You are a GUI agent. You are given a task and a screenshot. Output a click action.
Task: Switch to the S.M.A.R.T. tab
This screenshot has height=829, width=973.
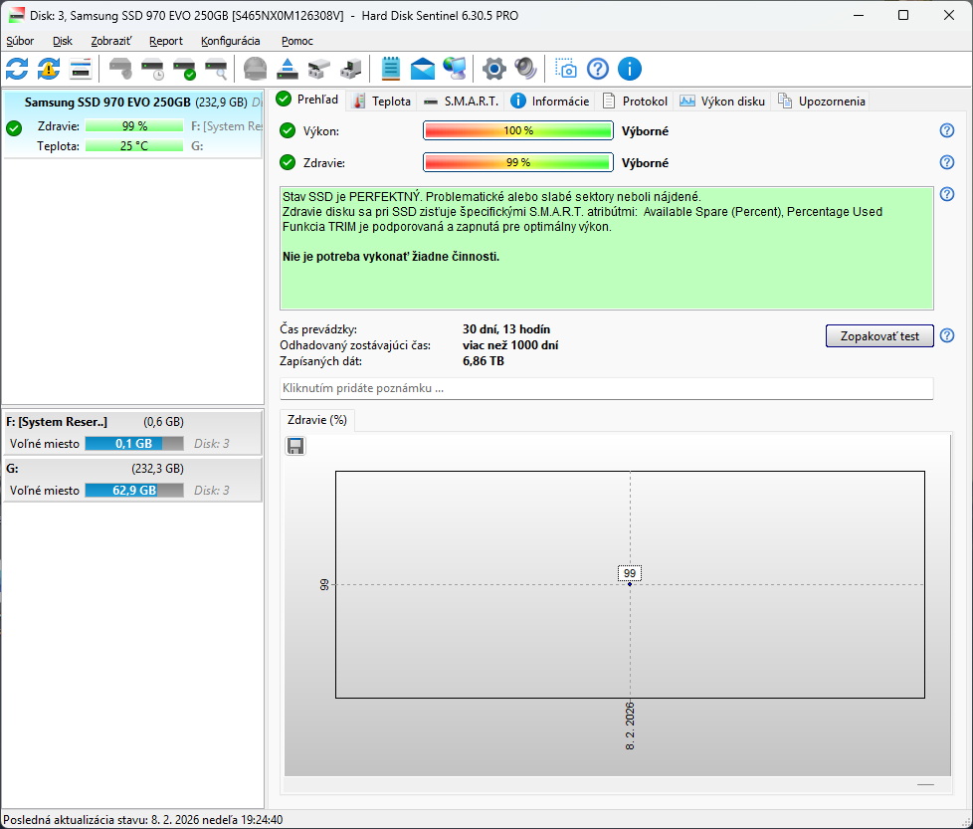[461, 102]
